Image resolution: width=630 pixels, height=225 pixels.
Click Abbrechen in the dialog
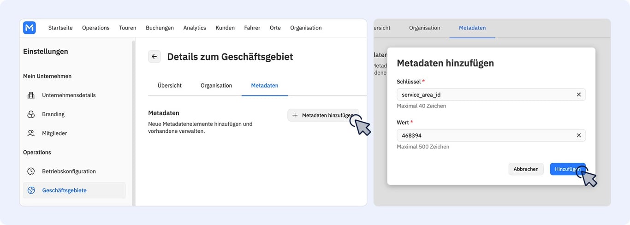[x=526, y=169]
